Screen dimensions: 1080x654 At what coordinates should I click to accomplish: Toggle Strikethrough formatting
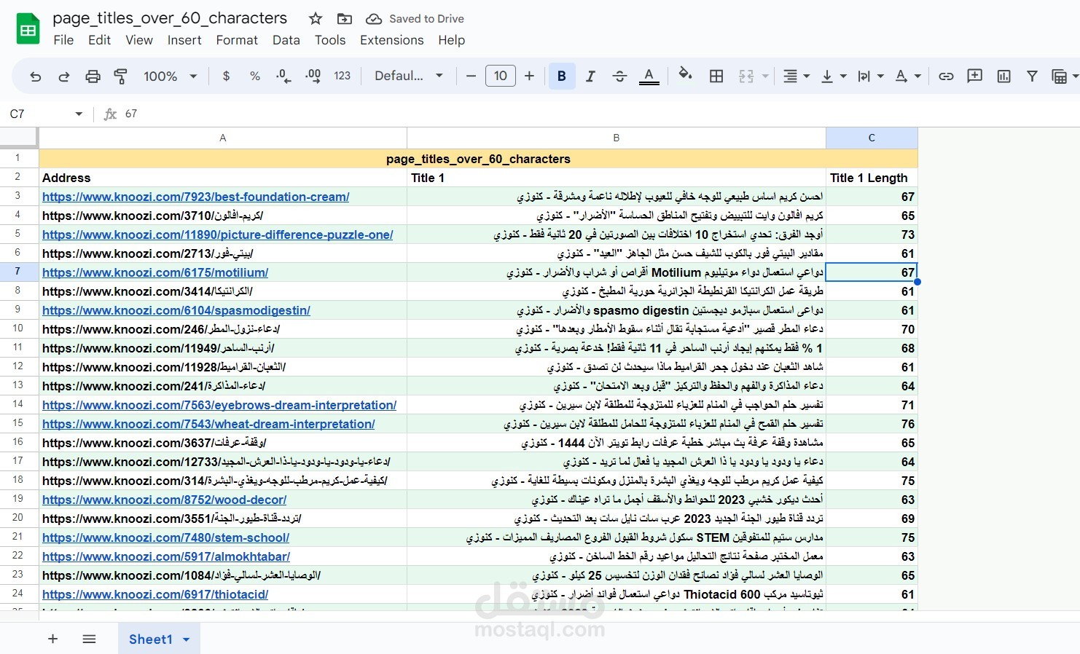[619, 76]
